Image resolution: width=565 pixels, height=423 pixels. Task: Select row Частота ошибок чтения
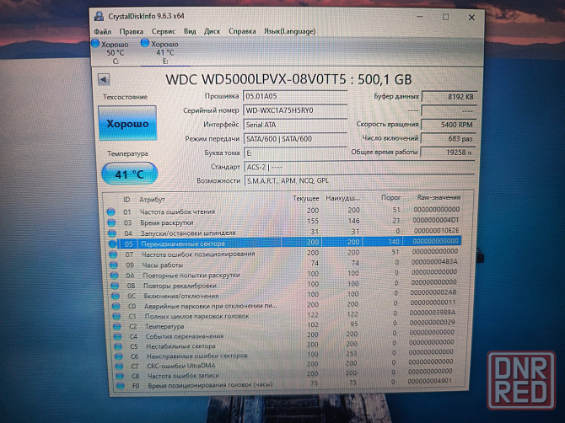coord(283,211)
